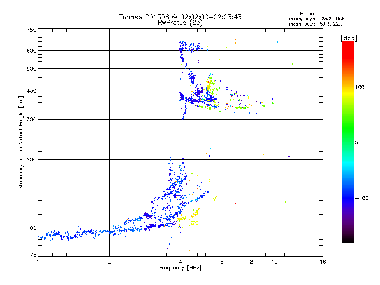This screenshot has height=285, width=380.
Task: Click the y-axis tick label '75'
Action: [x=33, y=255]
